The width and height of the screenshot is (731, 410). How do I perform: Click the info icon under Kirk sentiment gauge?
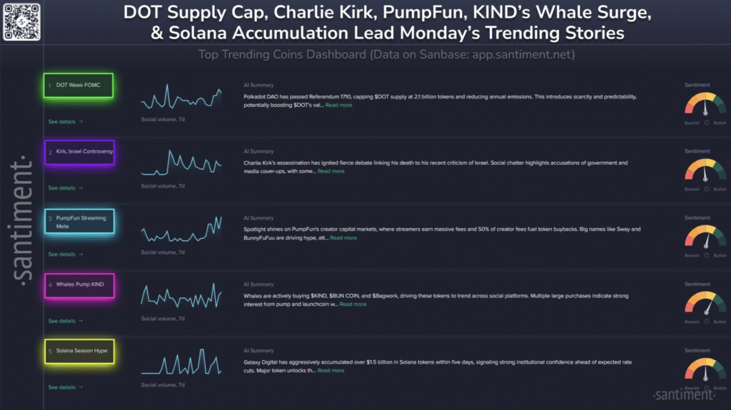click(x=706, y=189)
